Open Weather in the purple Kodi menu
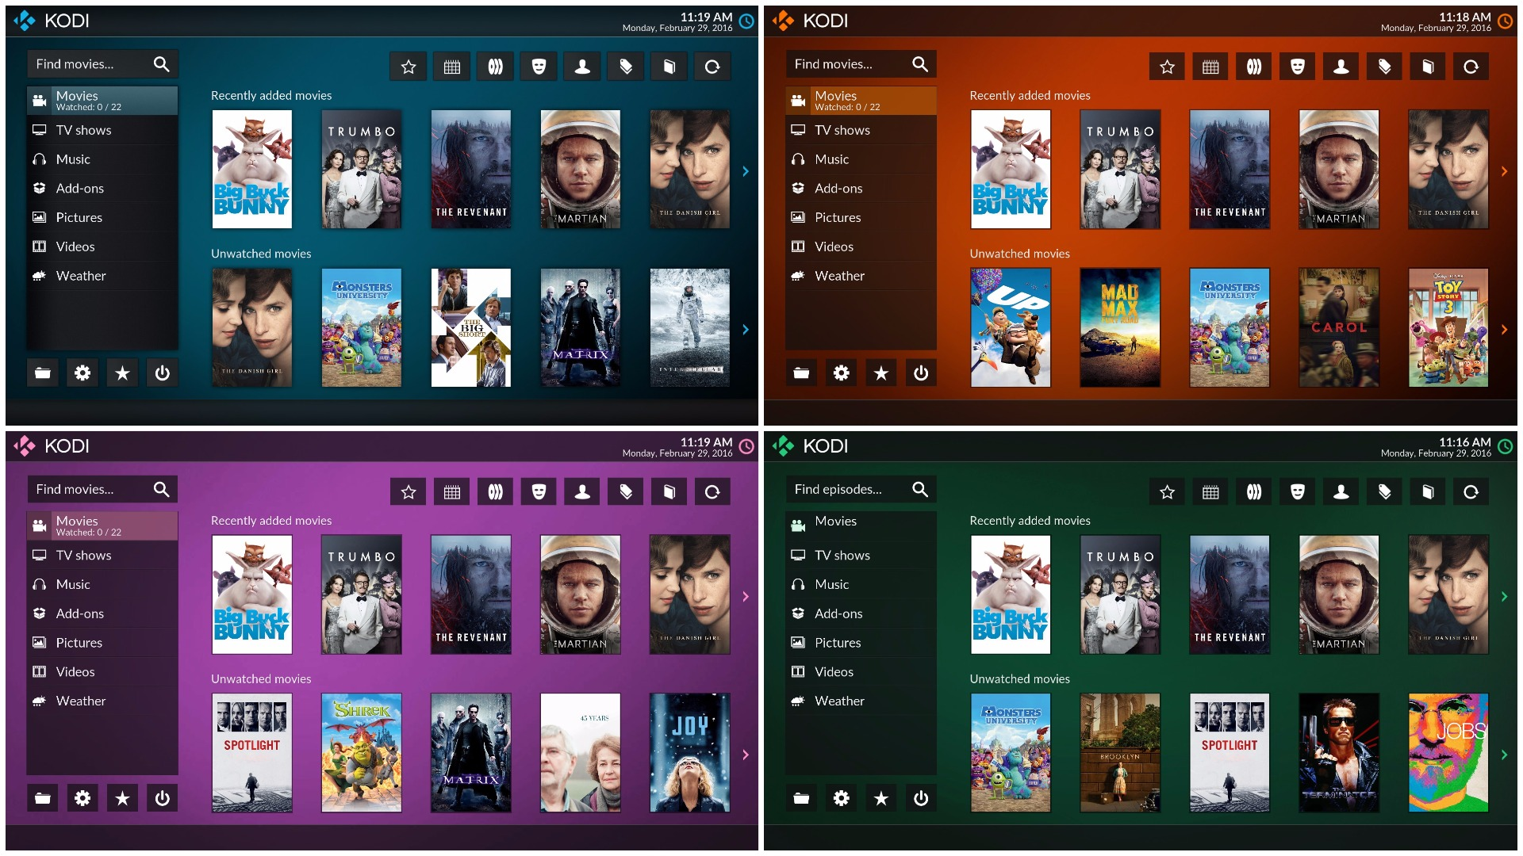 click(x=102, y=701)
